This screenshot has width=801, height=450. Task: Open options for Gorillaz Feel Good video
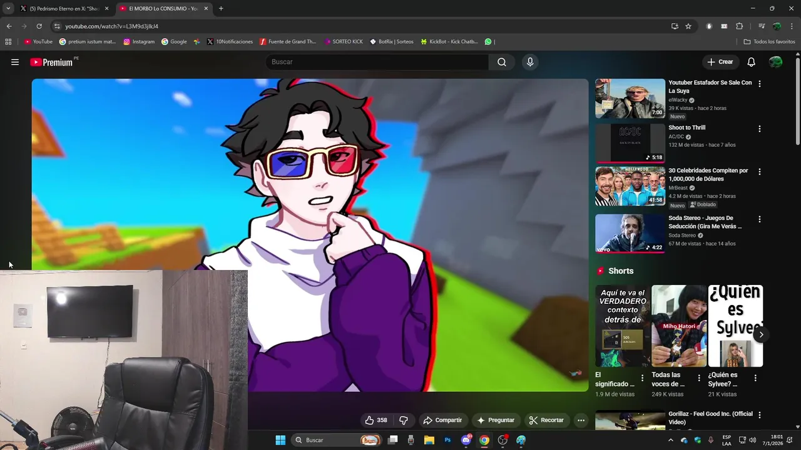coord(760,415)
